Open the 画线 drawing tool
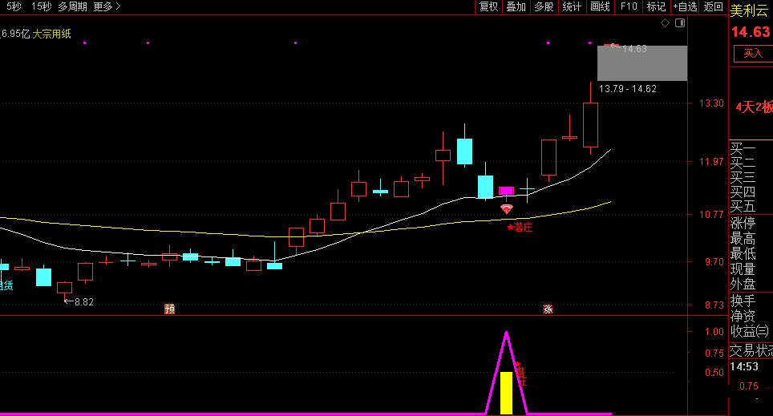Screen dimensions: 773x416 (x=600, y=6)
